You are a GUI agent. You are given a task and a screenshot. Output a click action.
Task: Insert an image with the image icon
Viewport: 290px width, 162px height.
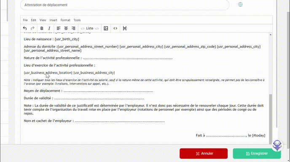pyautogui.click(x=106, y=28)
